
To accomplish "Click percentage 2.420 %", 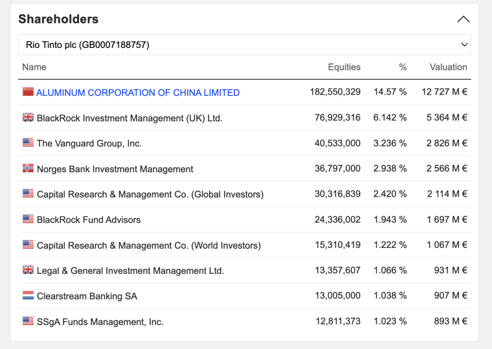I will [390, 194].
